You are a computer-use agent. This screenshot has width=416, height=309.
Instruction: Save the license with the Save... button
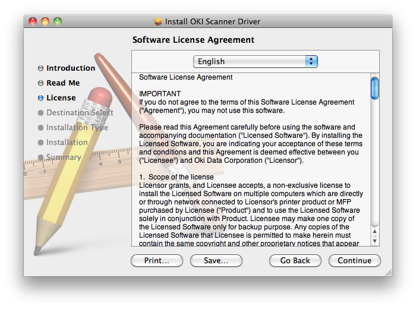(216, 260)
